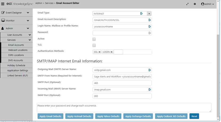
Task: Click the icon inside IMAP Server Name field
Action: (149, 90)
